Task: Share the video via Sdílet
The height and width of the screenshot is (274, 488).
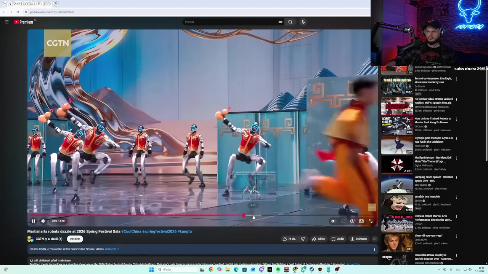Action: click(318, 239)
